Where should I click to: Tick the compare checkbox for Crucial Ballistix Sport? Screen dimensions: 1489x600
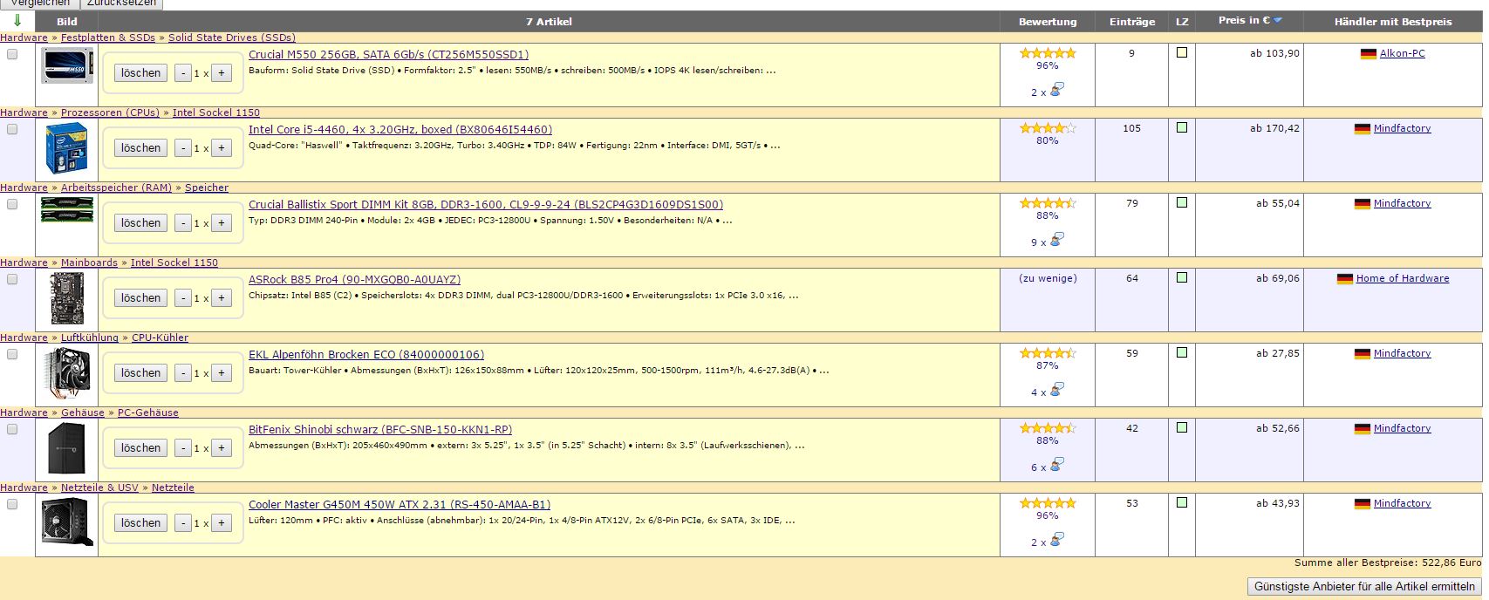12,204
